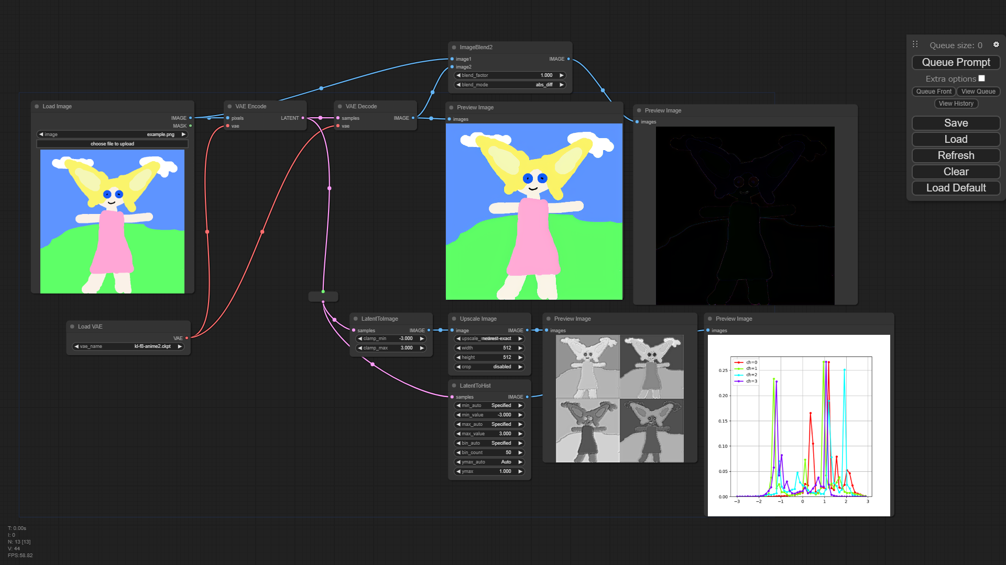Viewport: 1006px width, 565px height.
Task: Change blend_mode to the next option in ImageBlend2
Action: click(x=562, y=85)
